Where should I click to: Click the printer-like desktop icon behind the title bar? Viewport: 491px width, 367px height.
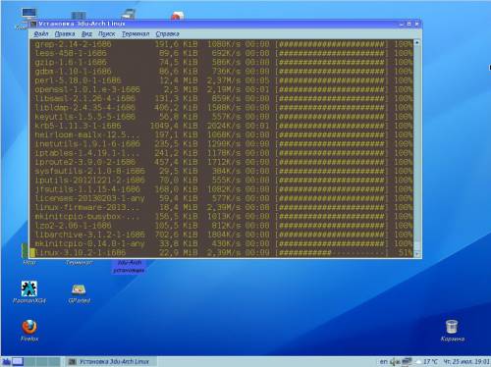(129, 15)
